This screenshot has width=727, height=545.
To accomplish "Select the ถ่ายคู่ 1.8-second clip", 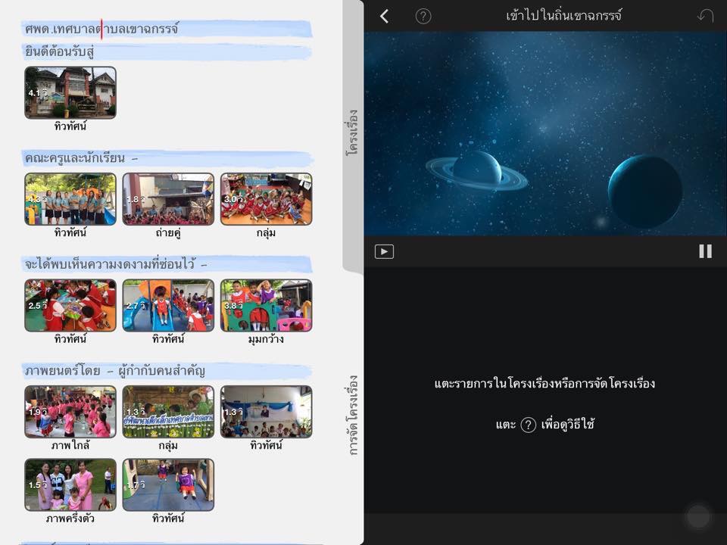I will coord(168,199).
